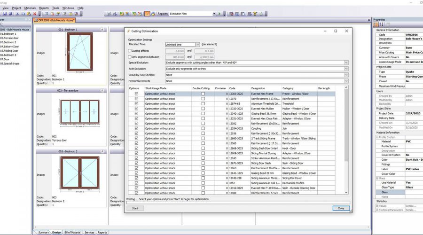Screen dimensions: 423x235
Task: Check Double Cutting for Everest Max Frame row
Action: point(203,94)
